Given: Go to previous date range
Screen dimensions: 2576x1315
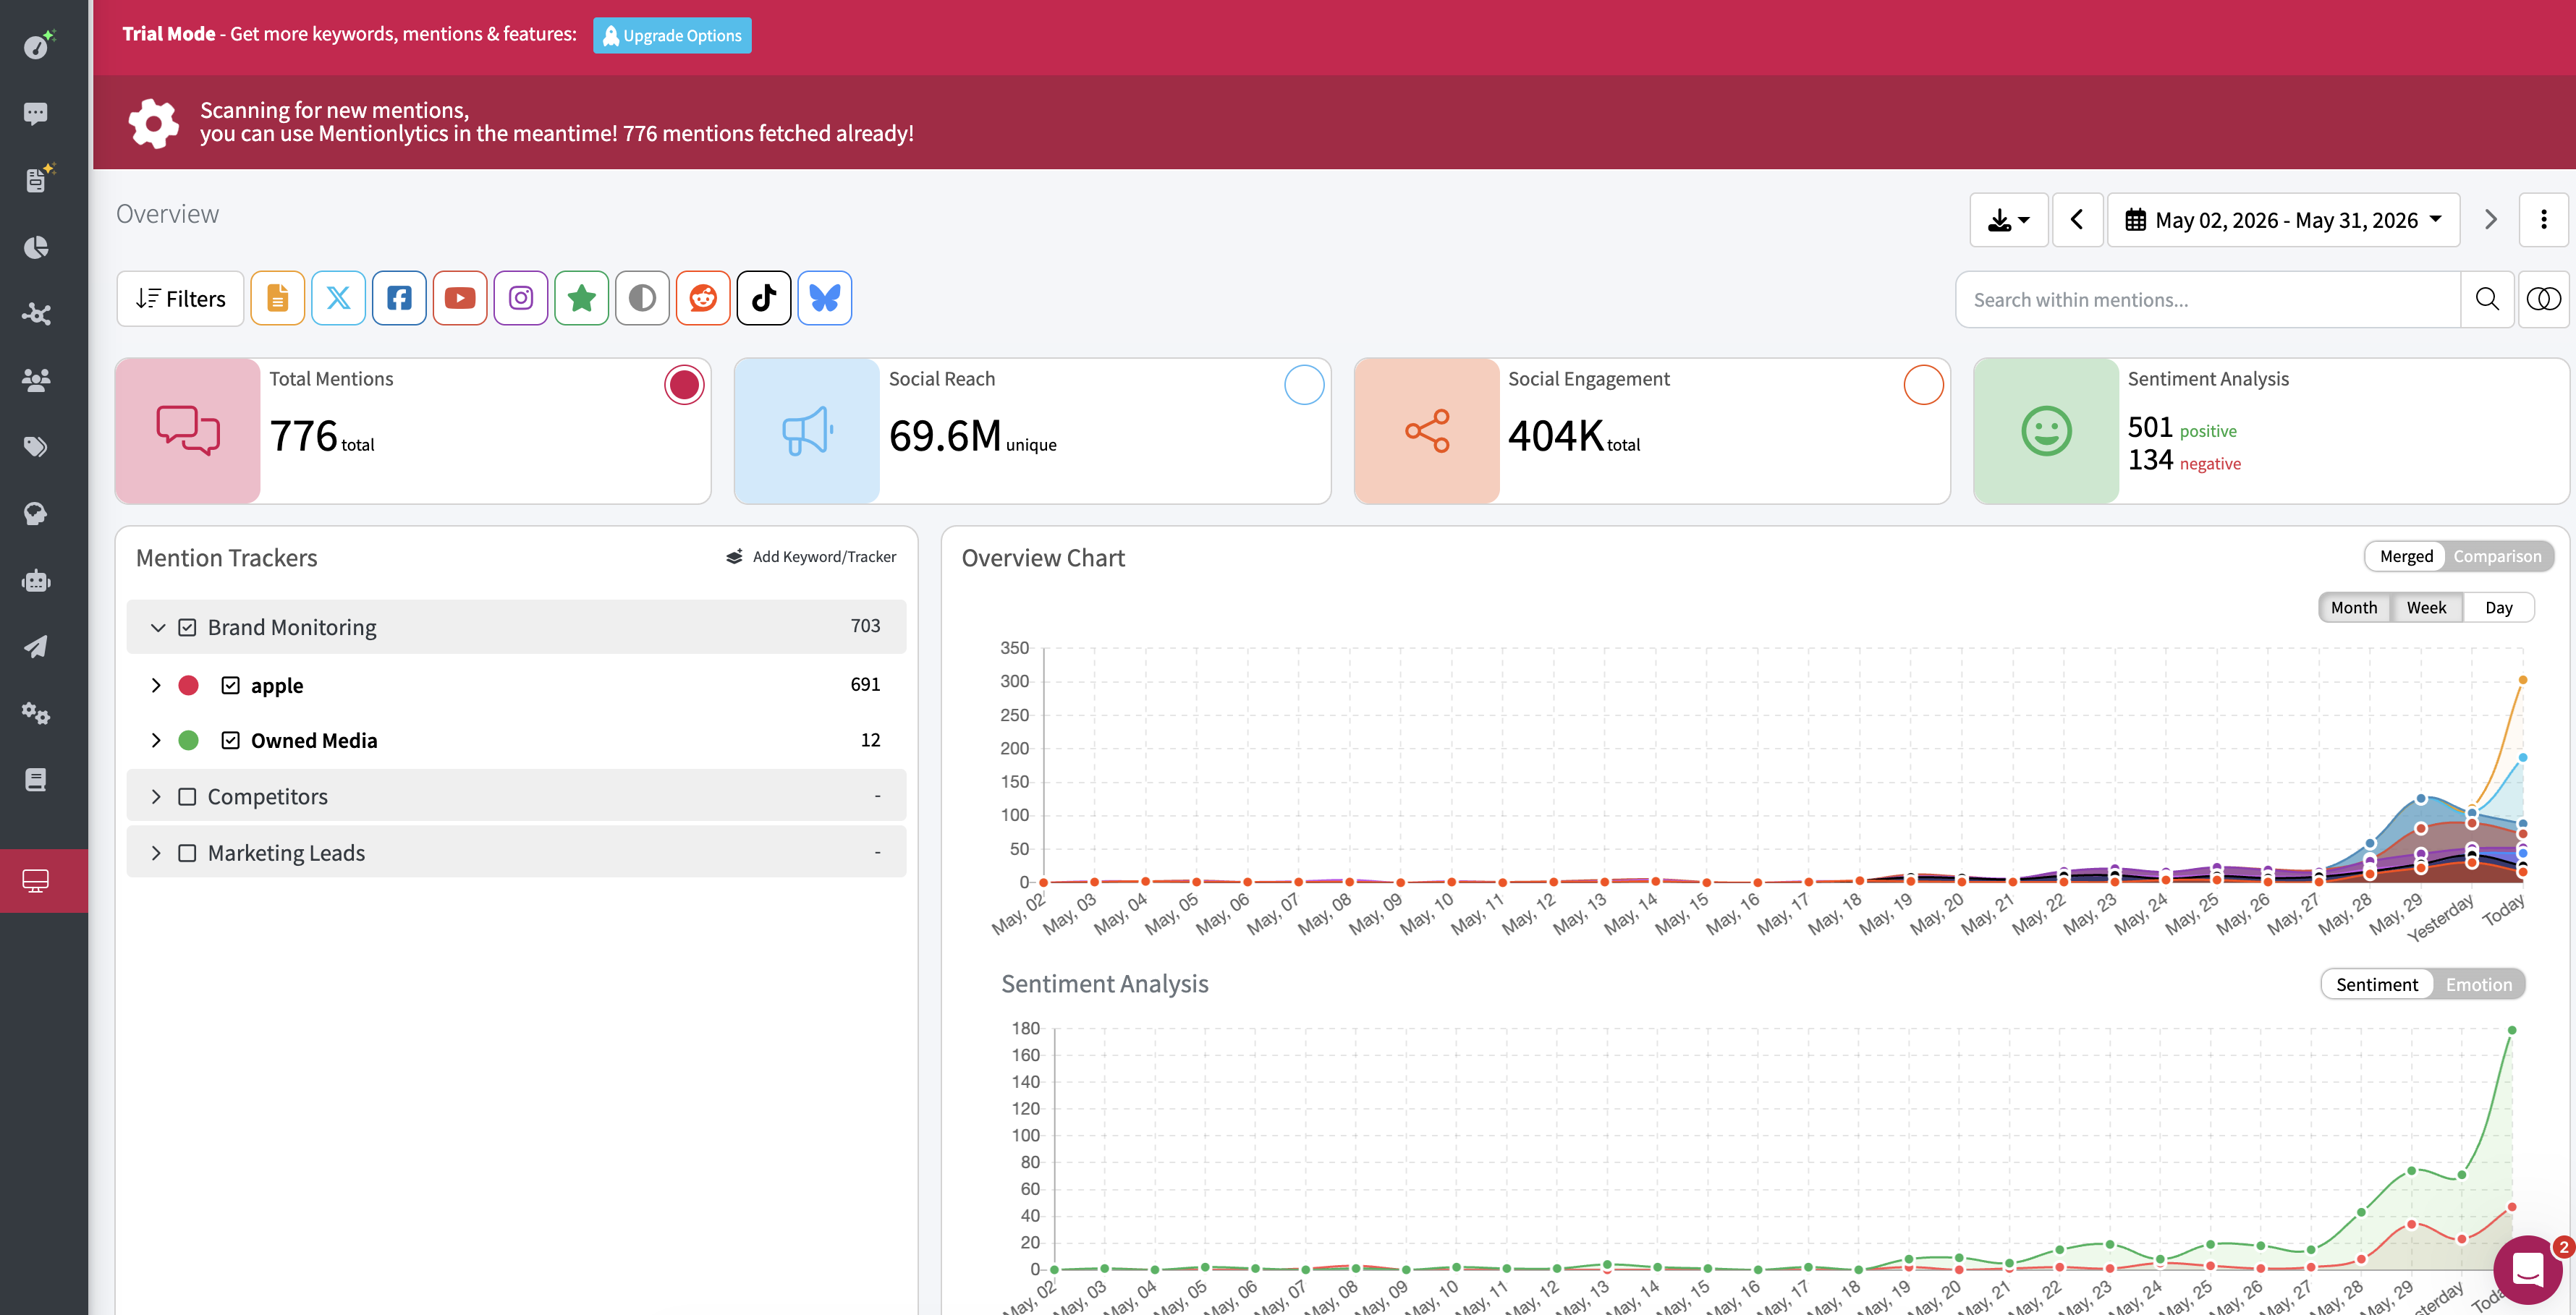Looking at the screenshot, I should point(2077,219).
